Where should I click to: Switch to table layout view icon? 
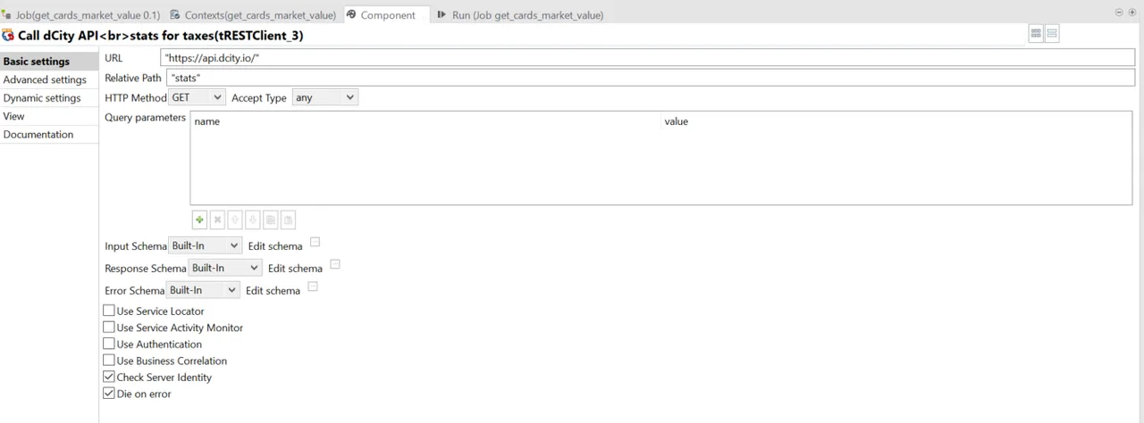(1037, 34)
